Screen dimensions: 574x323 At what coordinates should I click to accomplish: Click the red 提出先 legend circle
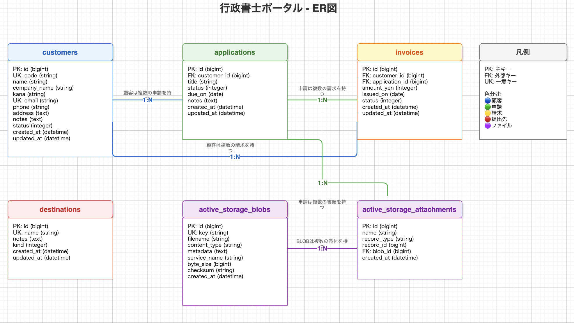pos(488,119)
